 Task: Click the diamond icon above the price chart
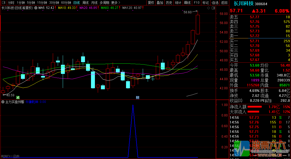208,8
